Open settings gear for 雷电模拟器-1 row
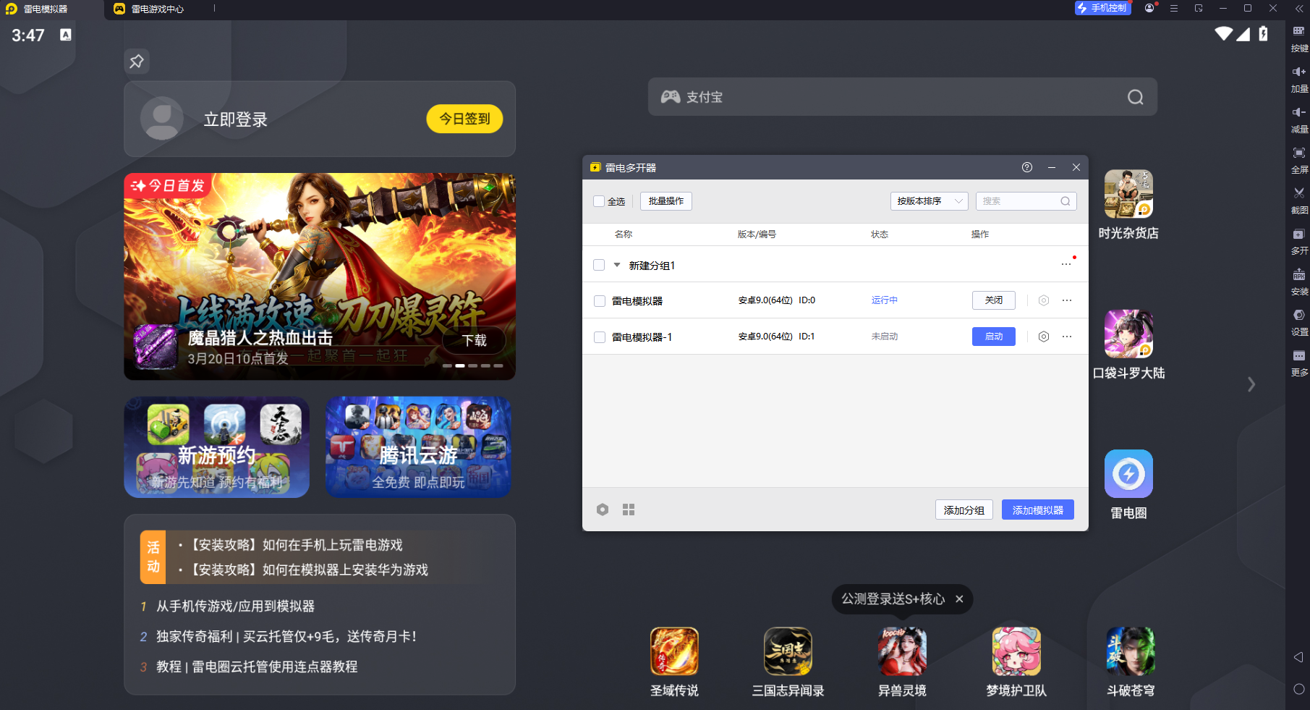This screenshot has width=1310, height=710. [1044, 337]
